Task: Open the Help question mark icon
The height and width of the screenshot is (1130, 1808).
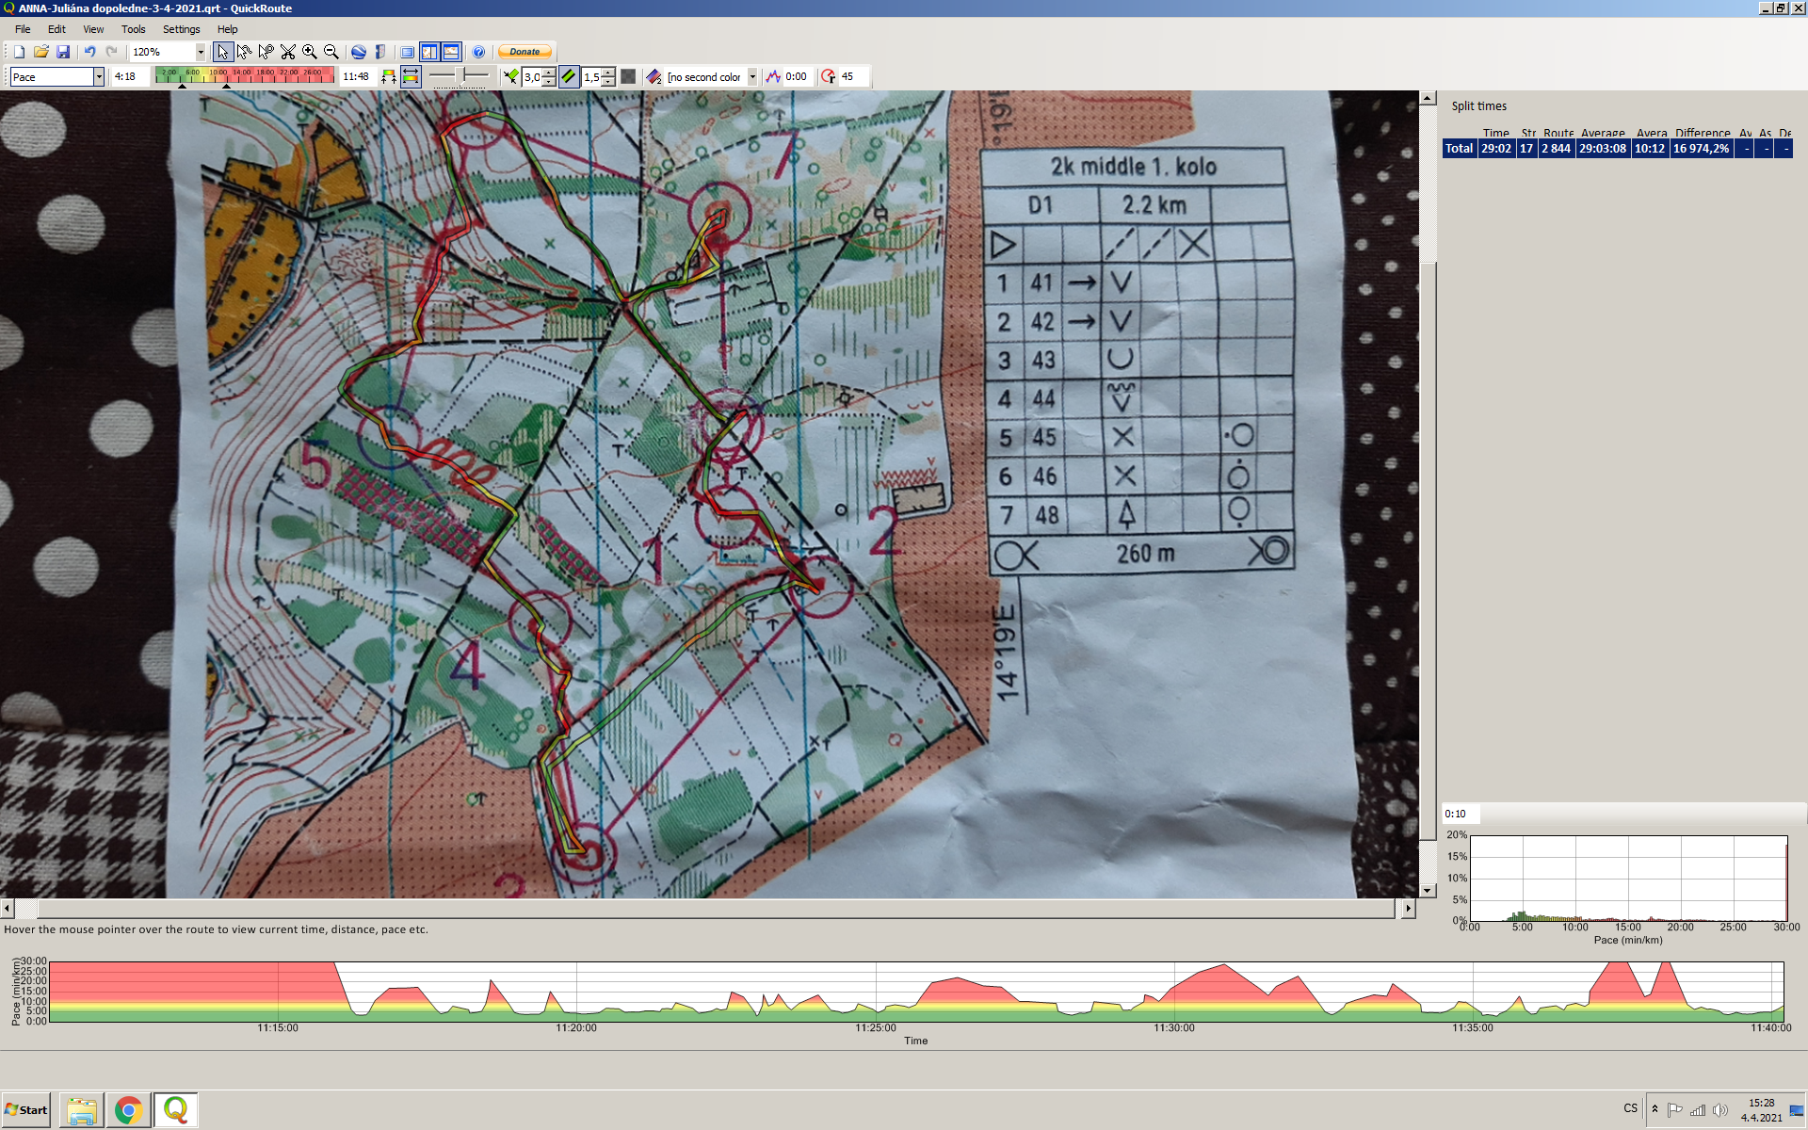Action: (x=478, y=52)
